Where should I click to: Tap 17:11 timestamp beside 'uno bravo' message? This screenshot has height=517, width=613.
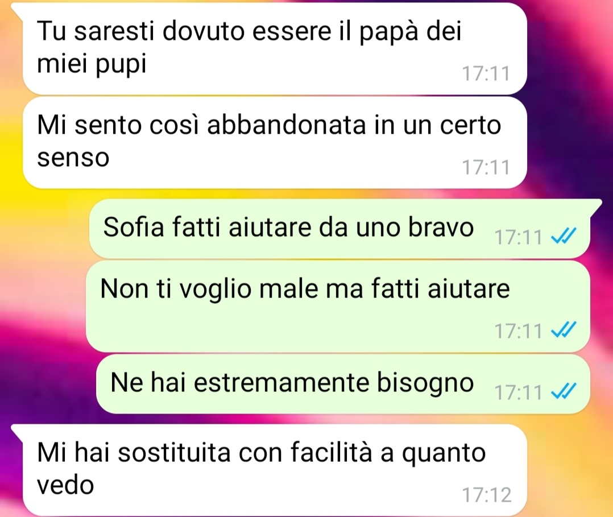tap(519, 237)
